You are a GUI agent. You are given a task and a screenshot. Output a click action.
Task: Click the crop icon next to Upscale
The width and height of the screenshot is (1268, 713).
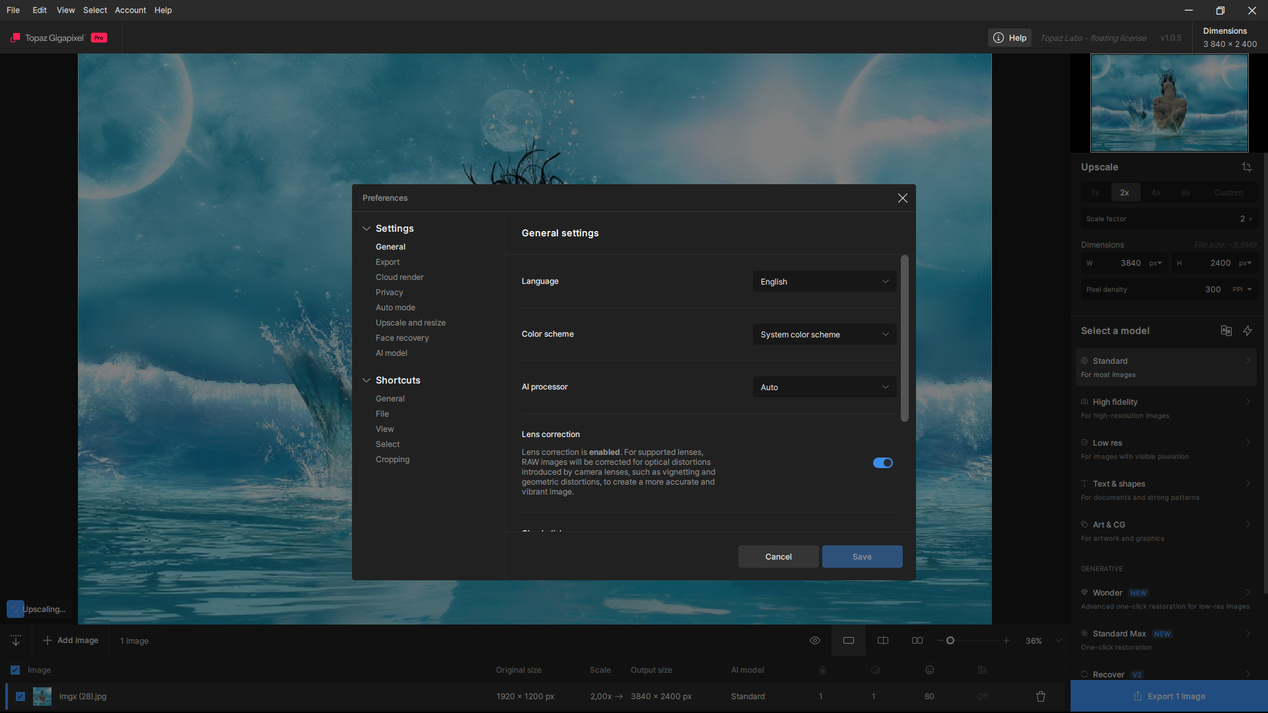1246,167
